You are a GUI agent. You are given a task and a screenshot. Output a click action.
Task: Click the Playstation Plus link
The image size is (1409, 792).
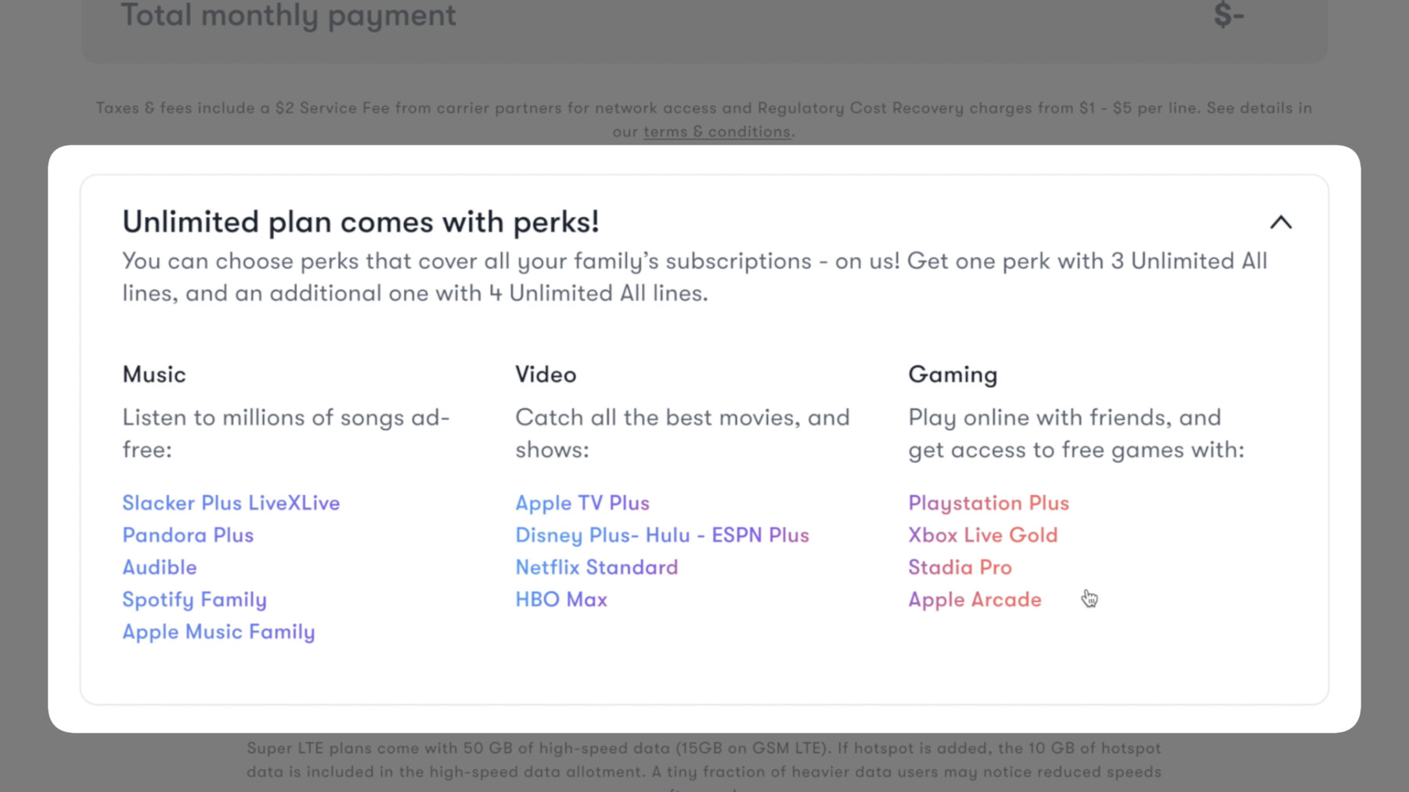click(989, 503)
